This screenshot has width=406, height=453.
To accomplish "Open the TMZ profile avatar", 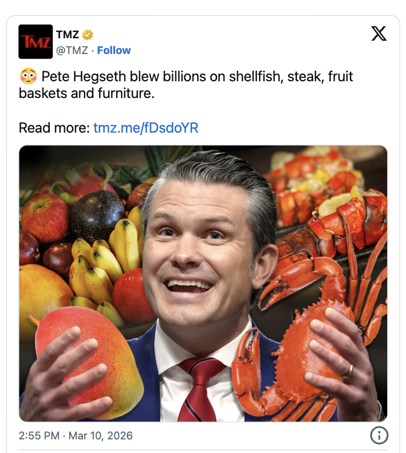I will [36, 41].
